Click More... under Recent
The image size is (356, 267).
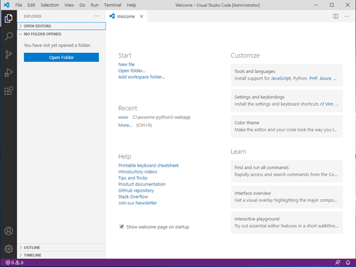point(125,125)
